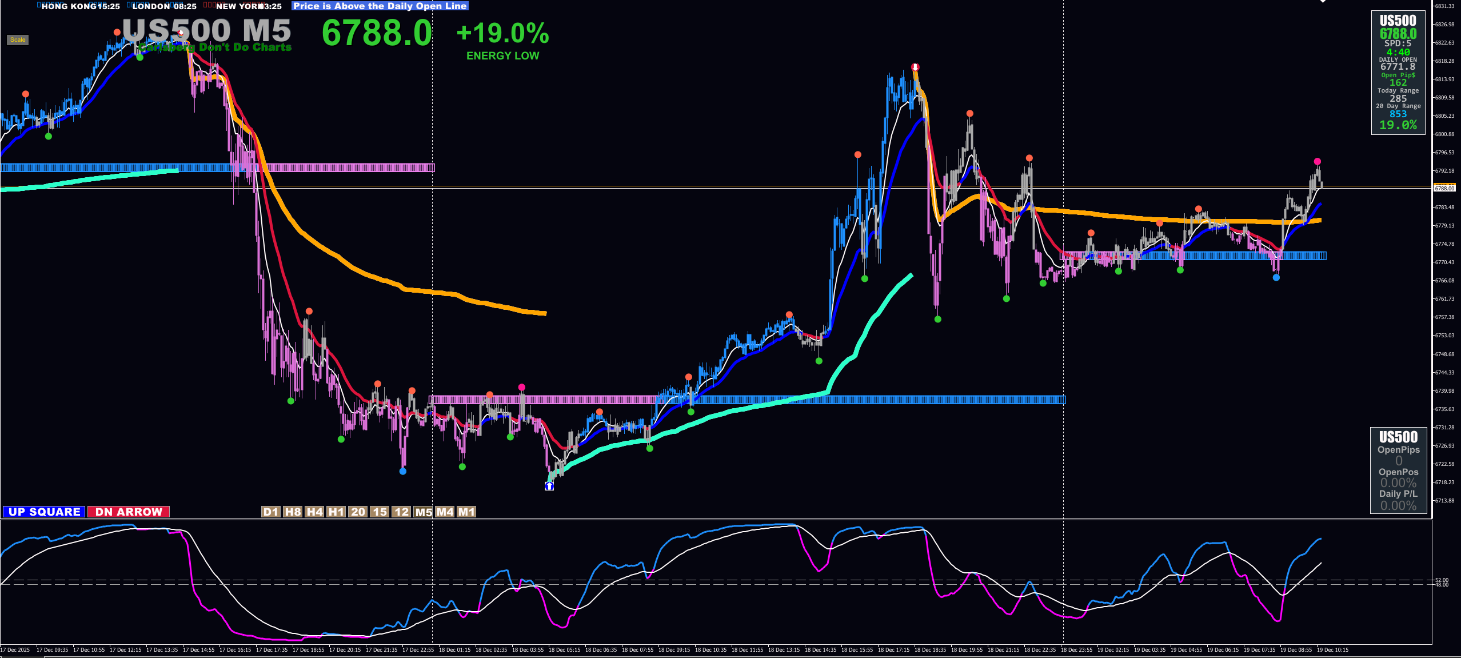Click the 52.00 level on oscillator scale
Image resolution: width=1461 pixels, height=658 pixels.
coord(1442,580)
